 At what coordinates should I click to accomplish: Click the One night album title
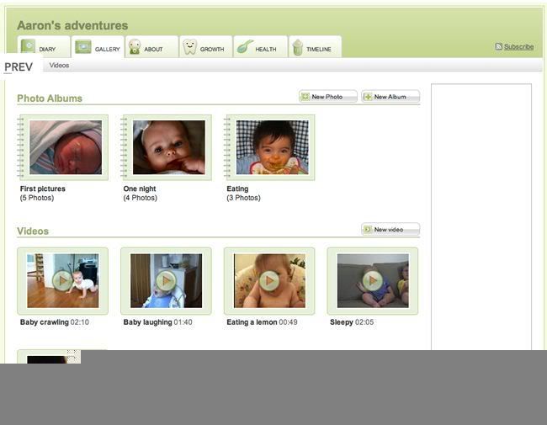(140, 189)
